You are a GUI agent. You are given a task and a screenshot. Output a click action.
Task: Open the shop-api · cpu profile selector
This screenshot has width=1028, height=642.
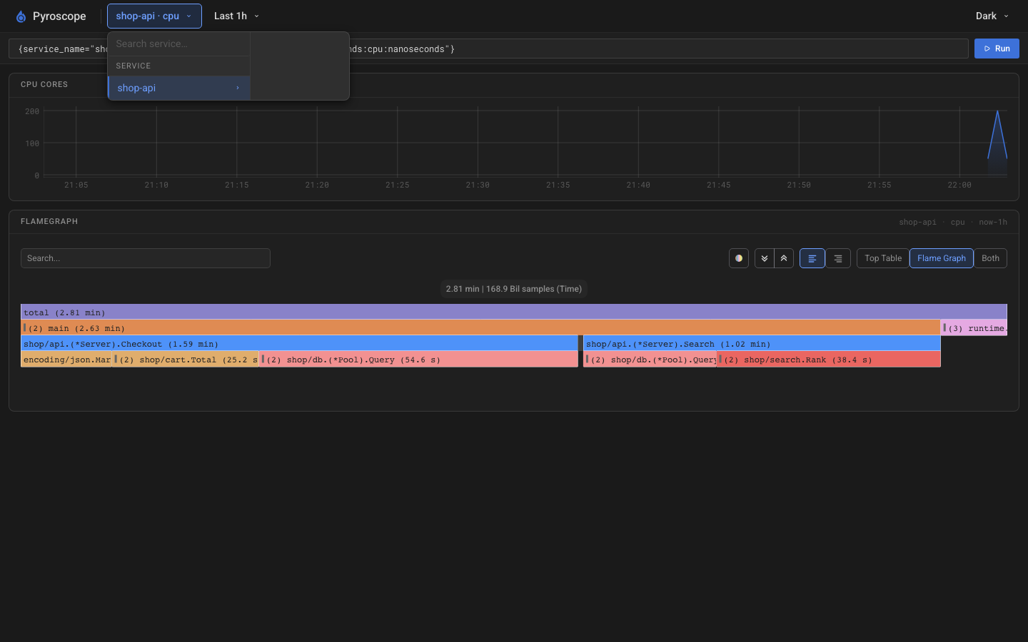154,16
